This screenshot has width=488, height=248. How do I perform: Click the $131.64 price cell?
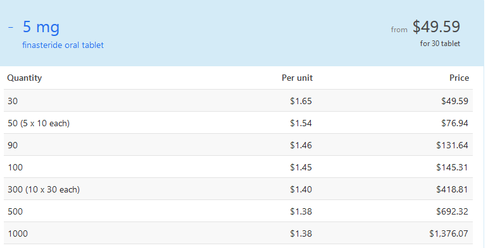(x=452, y=145)
